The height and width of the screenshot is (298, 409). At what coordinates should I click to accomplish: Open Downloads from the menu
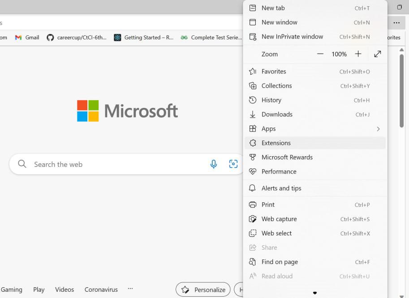(315, 115)
